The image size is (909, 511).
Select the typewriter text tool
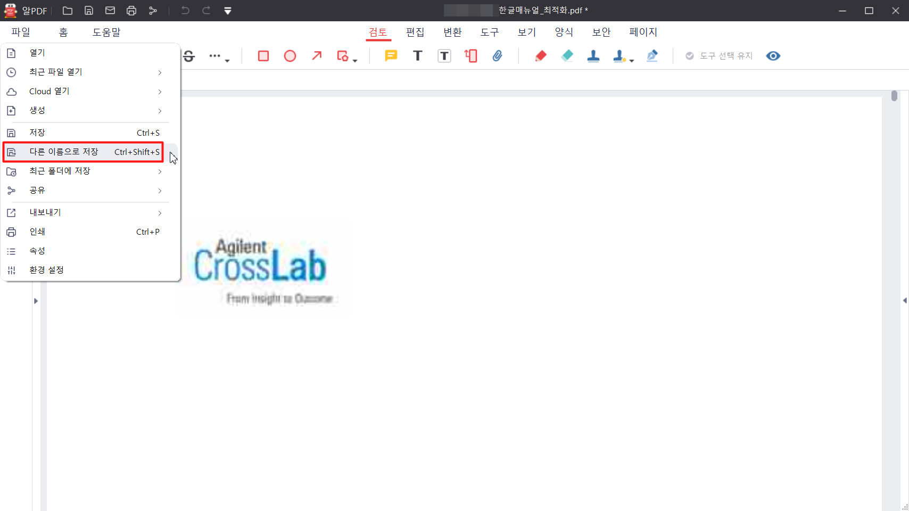tap(418, 56)
